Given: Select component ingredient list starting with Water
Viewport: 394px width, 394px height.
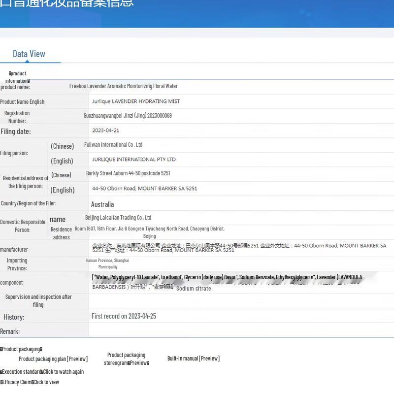Looking at the screenshot, I should coord(227,277).
